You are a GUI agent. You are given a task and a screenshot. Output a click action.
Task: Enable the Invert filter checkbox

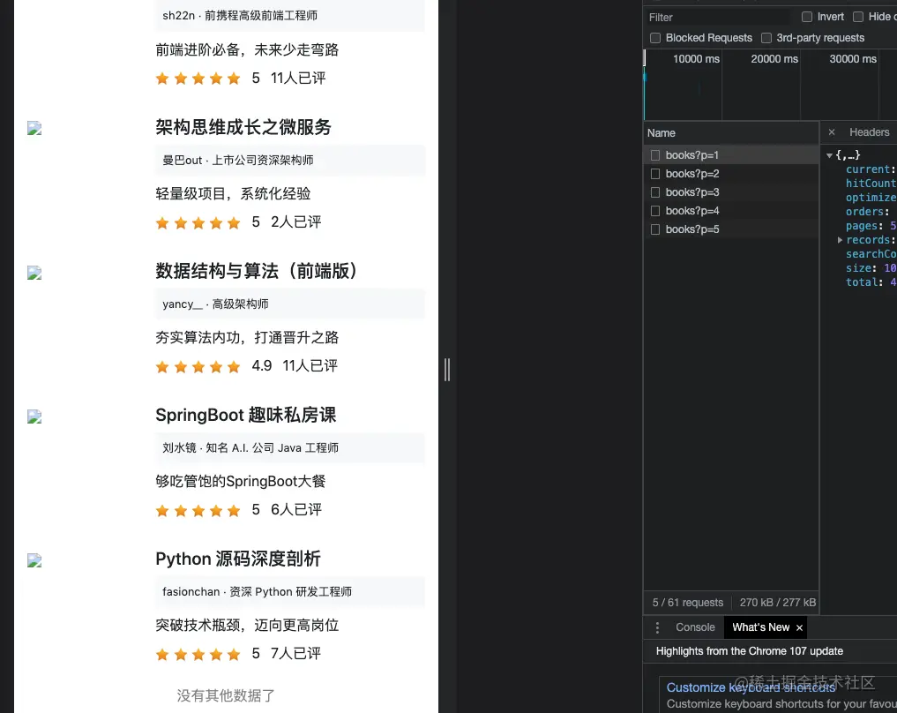coord(807,17)
